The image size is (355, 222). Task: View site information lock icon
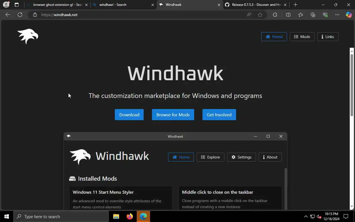tap(35, 15)
